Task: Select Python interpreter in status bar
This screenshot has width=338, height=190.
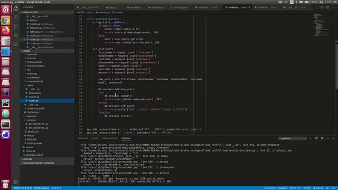Action: click(x=32, y=188)
